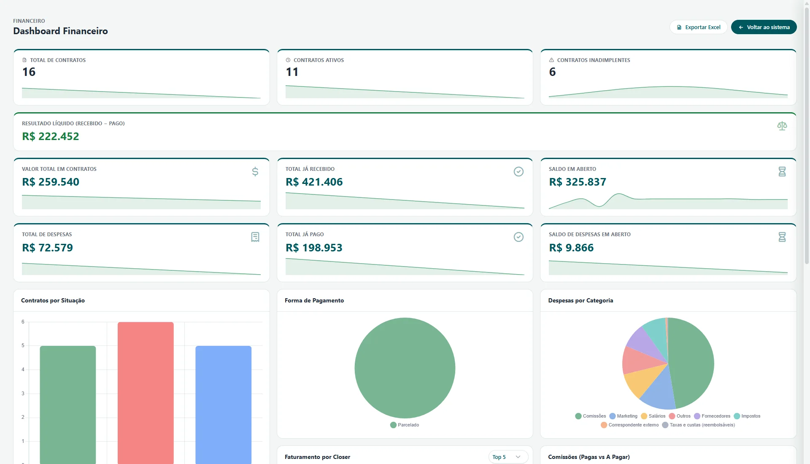
Task: Toggle Taxas e custas (reembolsáveis) legend entry
Action: (x=698, y=425)
